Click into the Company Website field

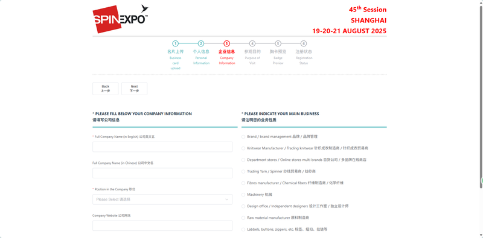(162, 225)
